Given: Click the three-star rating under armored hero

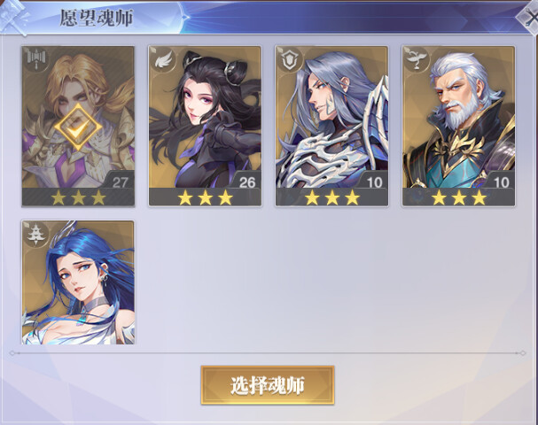Looking at the screenshot, I should (x=331, y=197).
